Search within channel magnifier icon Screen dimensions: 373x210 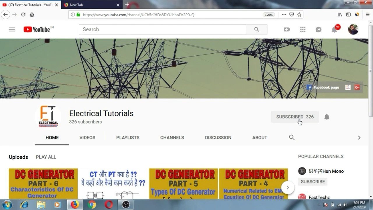(x=292, y=137)
